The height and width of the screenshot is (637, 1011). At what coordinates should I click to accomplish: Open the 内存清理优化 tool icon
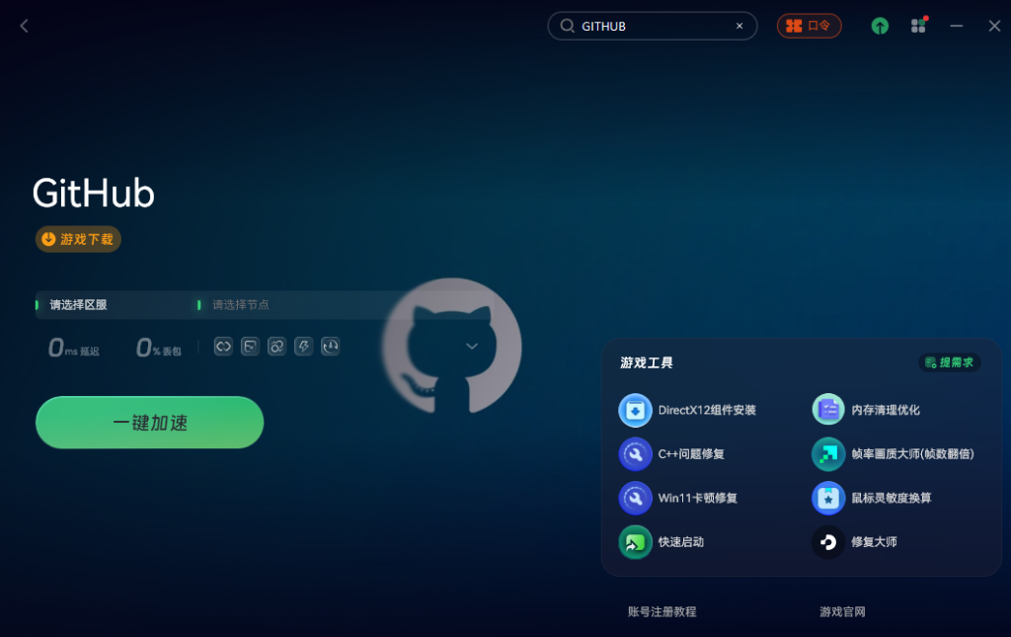tap(828, 410)
